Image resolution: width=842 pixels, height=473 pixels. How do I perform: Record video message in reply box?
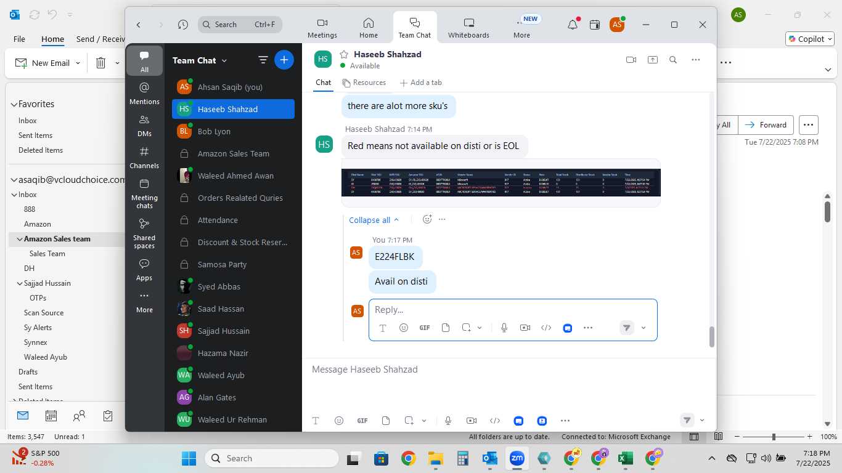point(525,328)
